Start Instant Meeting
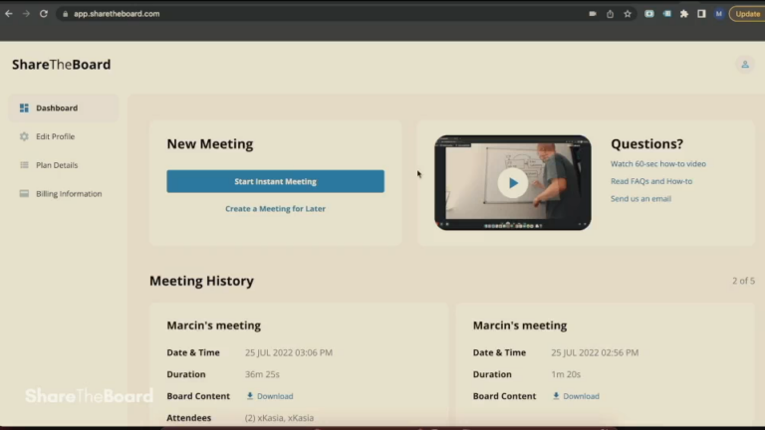 (x=275, y=181)
